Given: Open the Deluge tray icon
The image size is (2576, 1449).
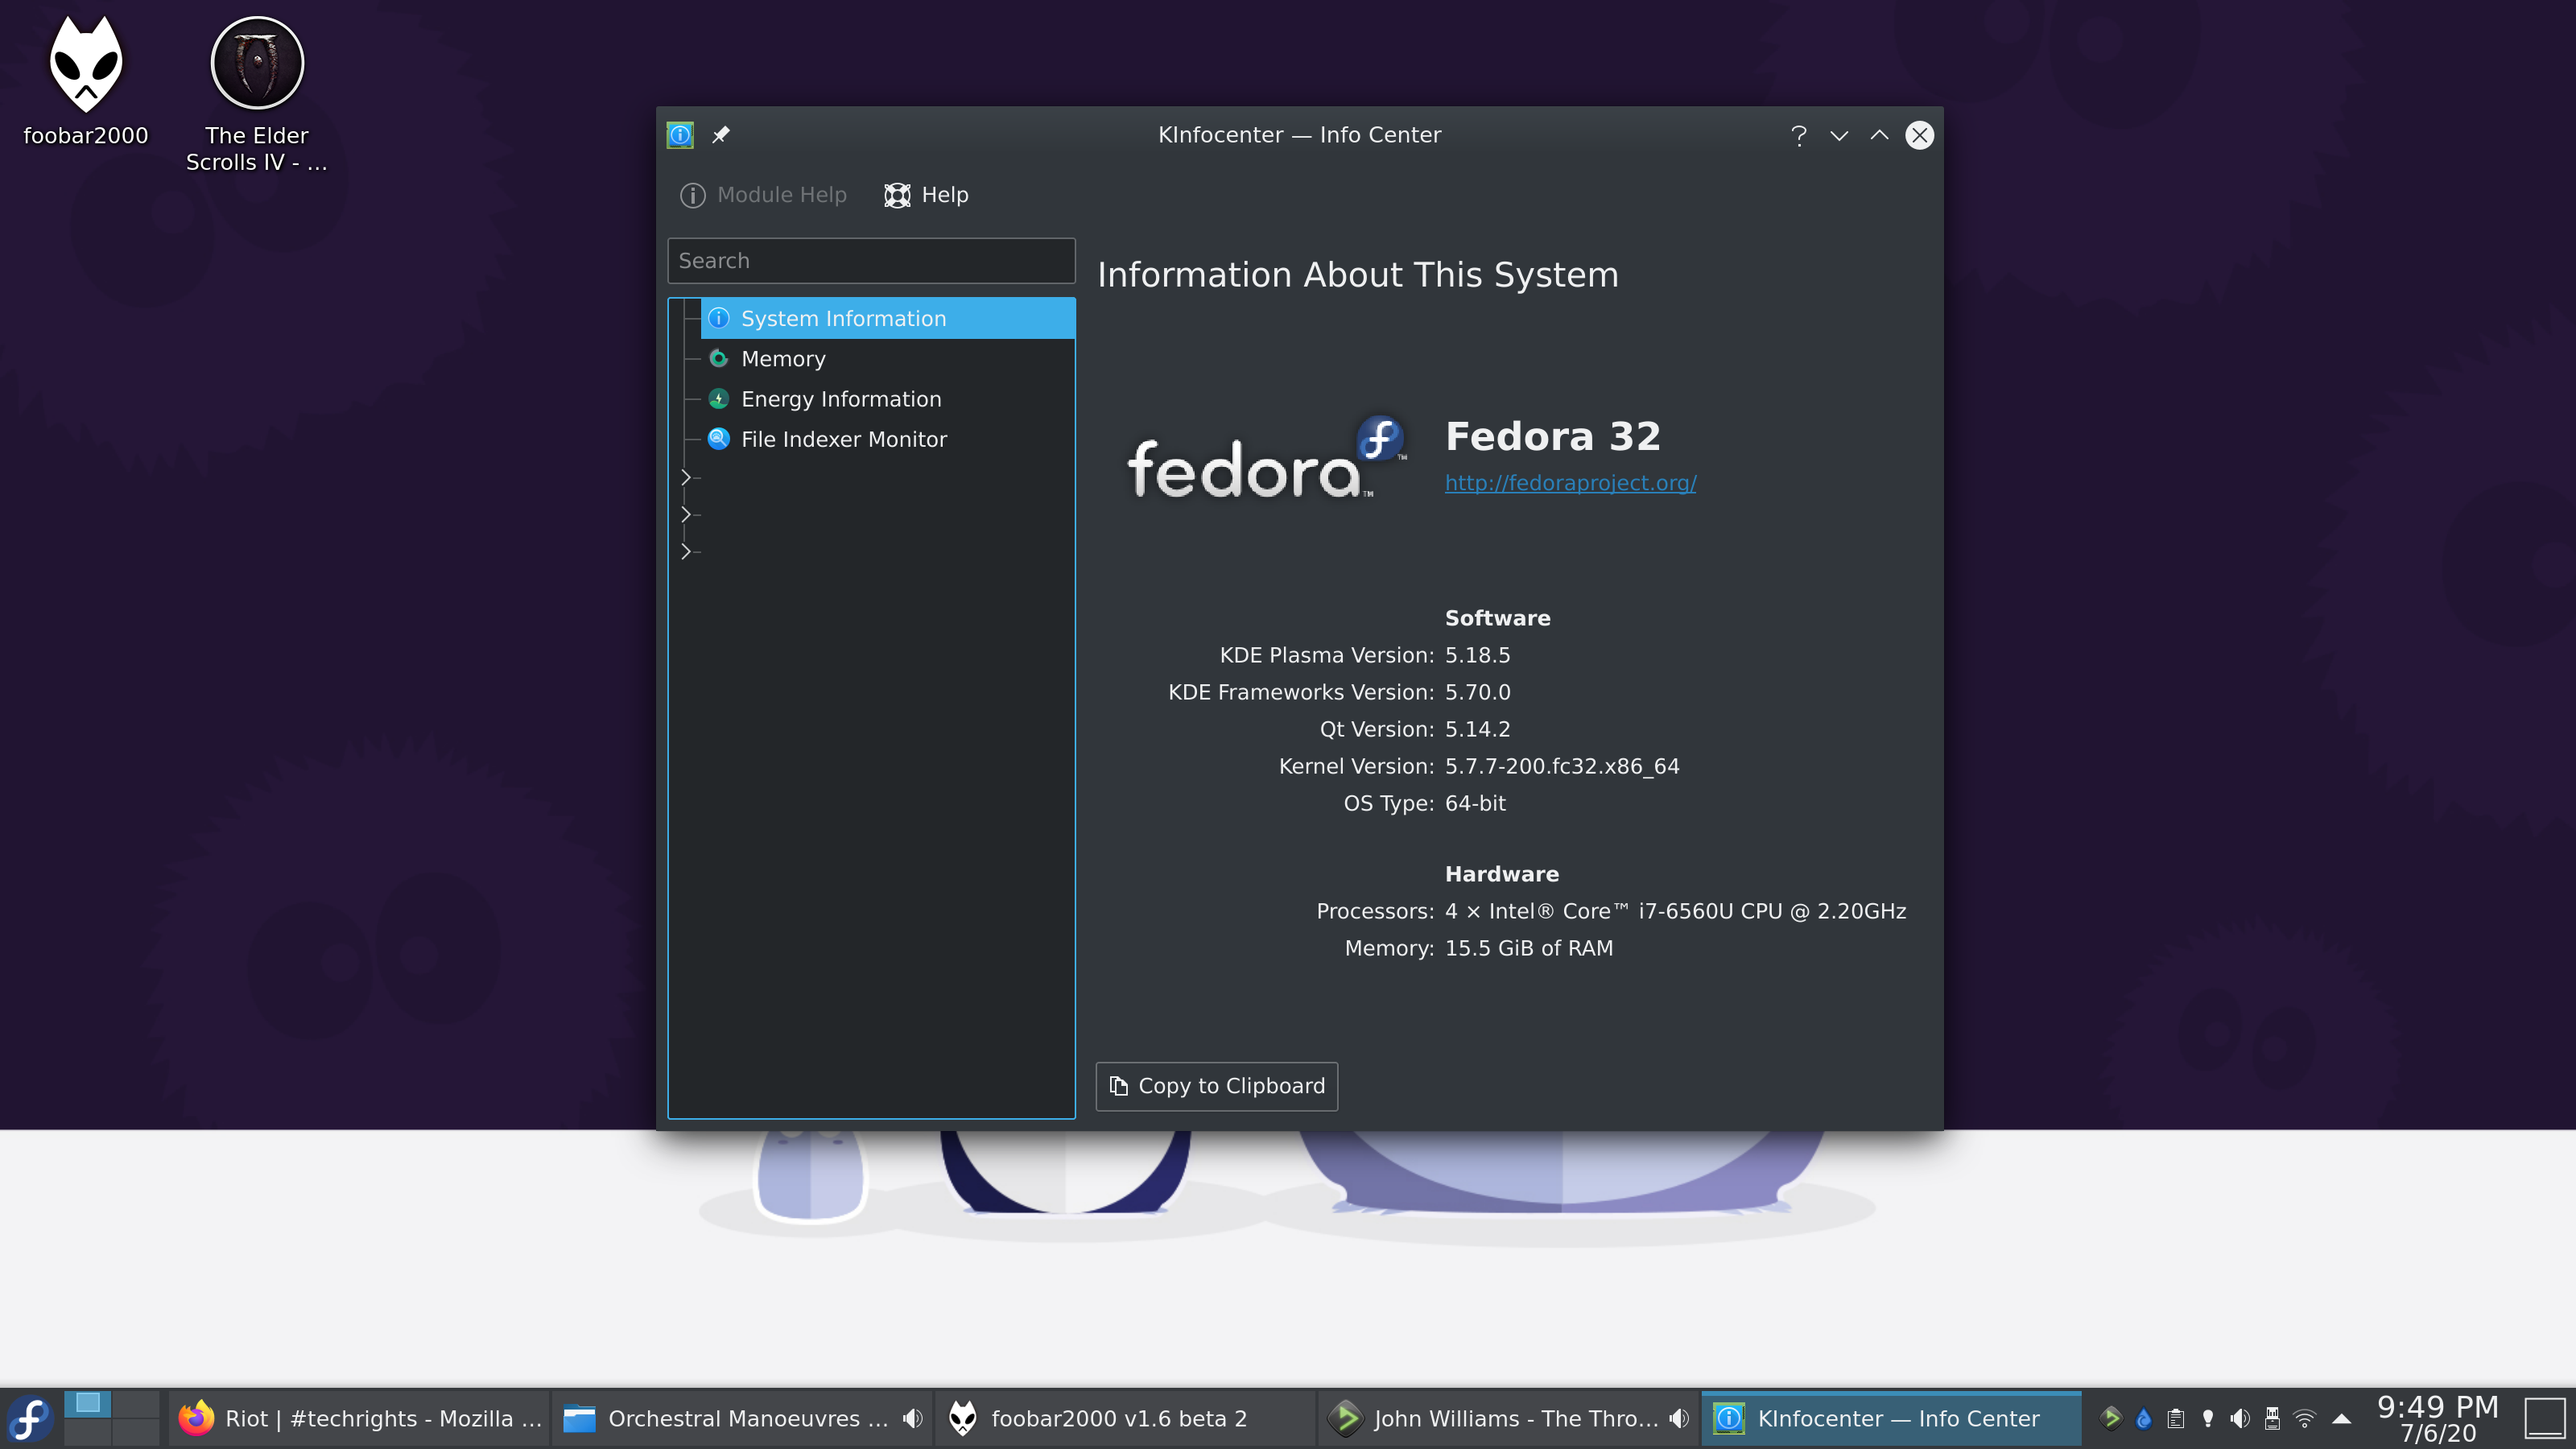Looking at the screenshot, I should pos(2143,1418).
